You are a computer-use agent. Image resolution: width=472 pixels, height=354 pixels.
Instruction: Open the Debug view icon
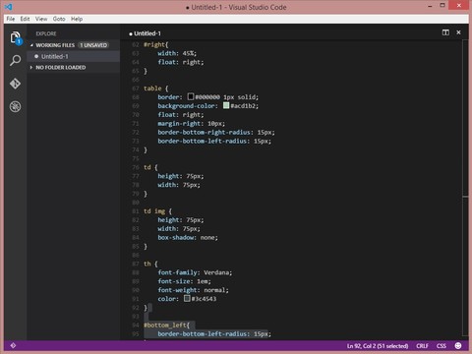15,106
